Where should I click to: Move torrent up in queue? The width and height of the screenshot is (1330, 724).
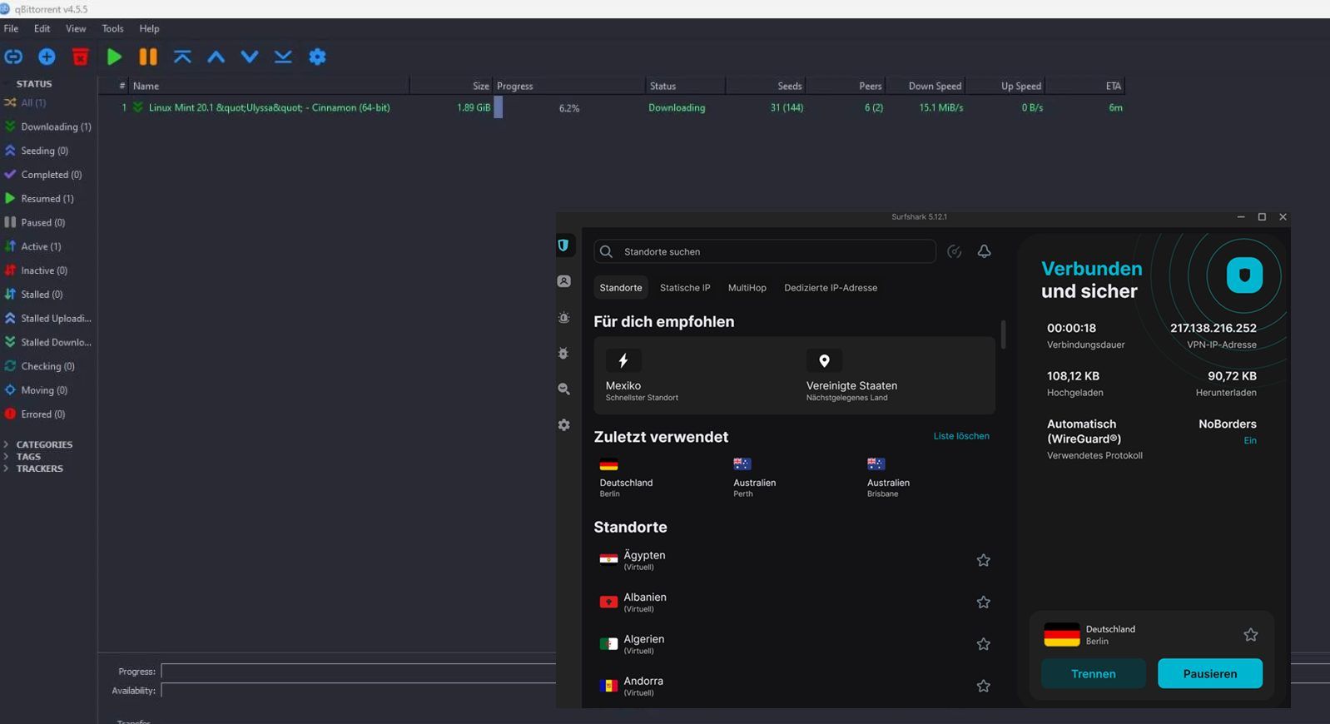click(x=216, y=57)
